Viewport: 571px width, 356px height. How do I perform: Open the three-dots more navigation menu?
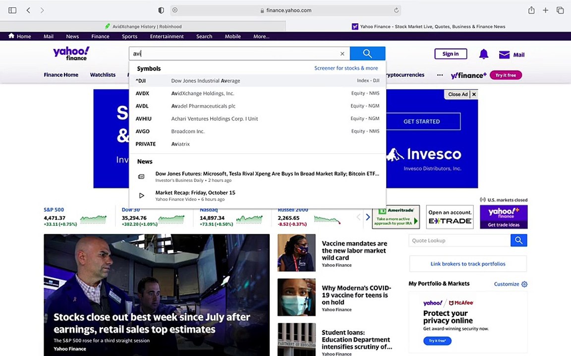440,75
